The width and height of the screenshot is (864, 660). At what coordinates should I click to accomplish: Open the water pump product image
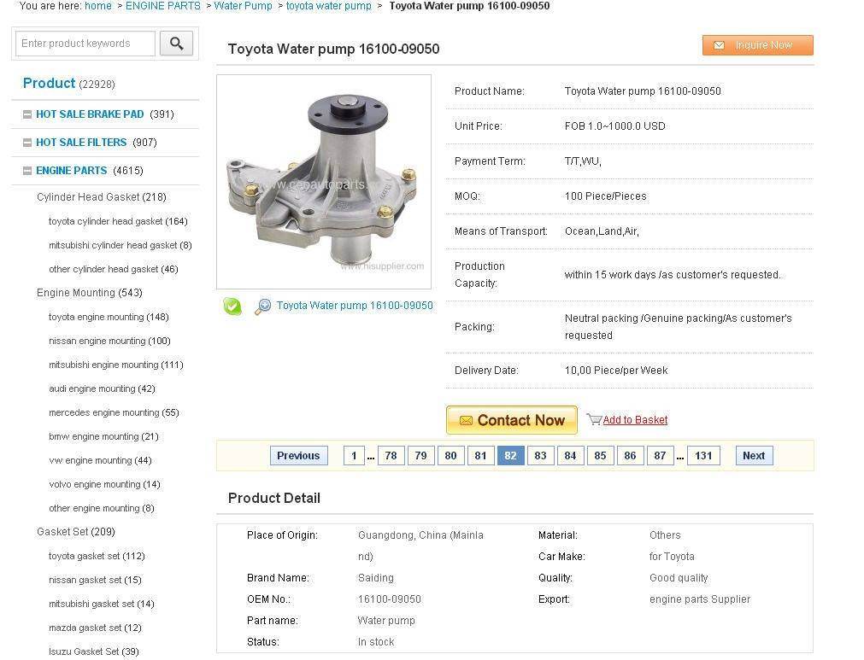pyautogui.click(x=324, y=182)
